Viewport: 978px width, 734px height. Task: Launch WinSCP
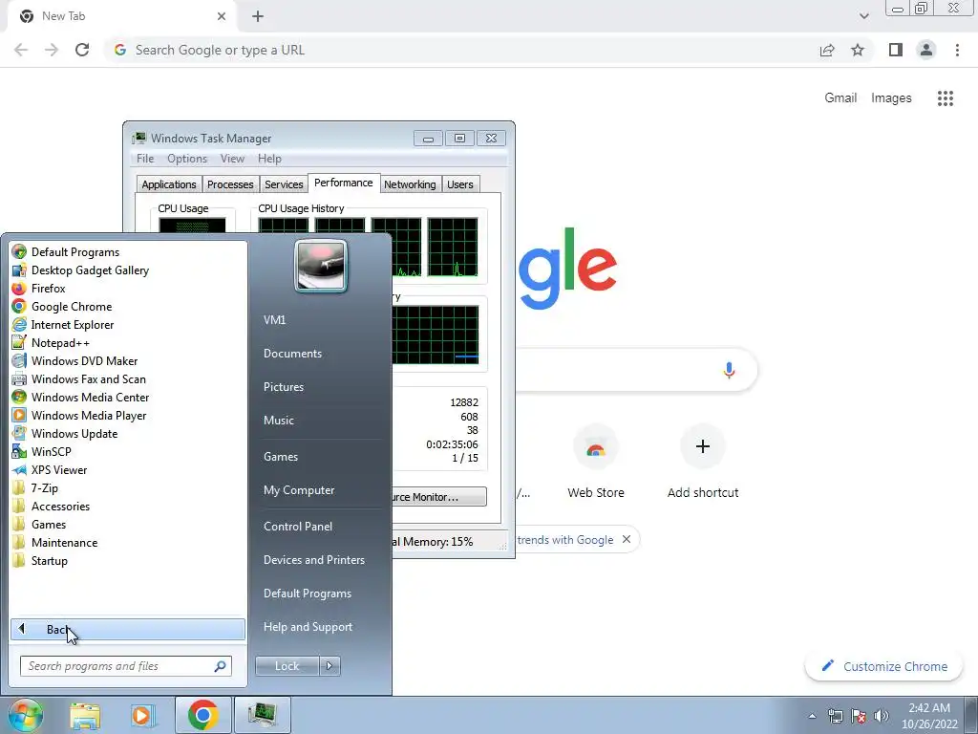coord(42,451)
